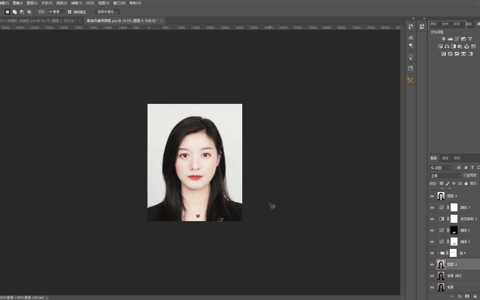
Task: Switch to the 色板 swatches tab
Action: [x=445, y=24]
